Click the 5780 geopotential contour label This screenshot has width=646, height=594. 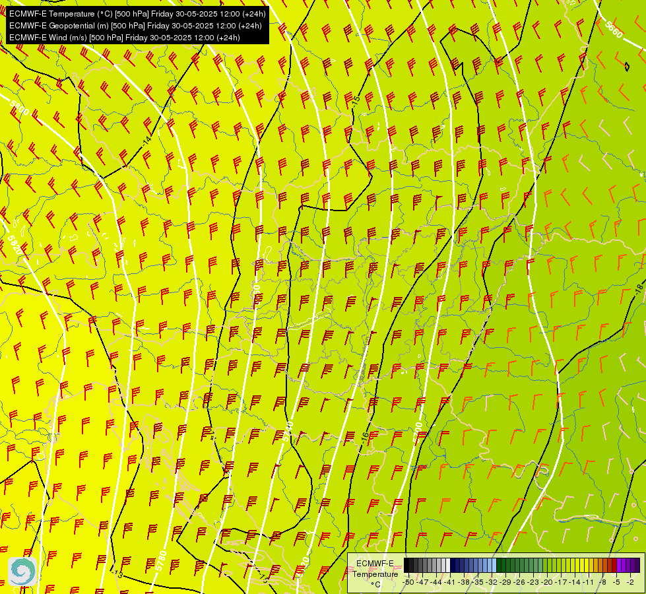click(x=161, y=560)
